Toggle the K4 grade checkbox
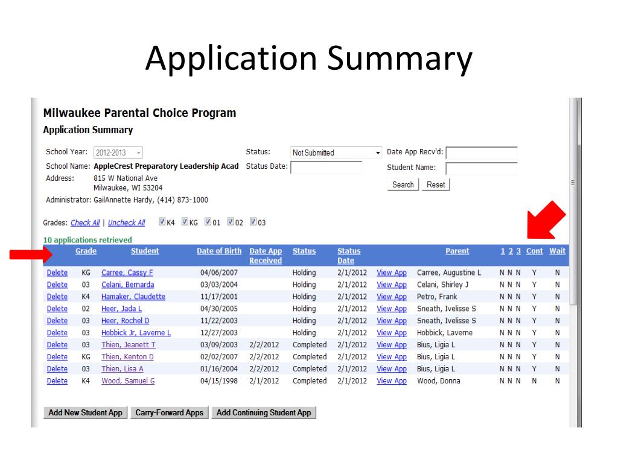 click(x=162, y=222)
